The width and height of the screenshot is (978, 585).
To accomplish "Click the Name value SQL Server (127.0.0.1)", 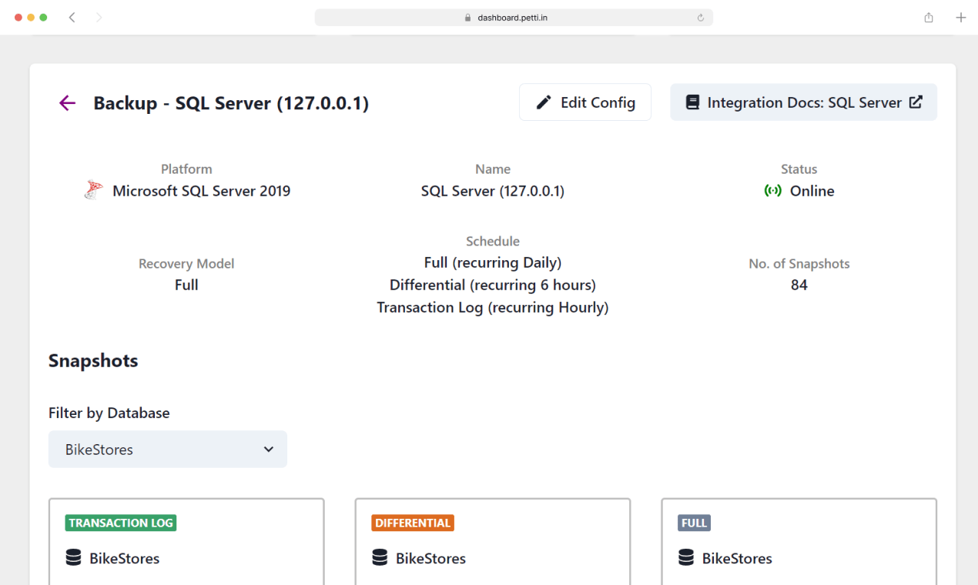I will pyautogui.click(x=493, y=191).
